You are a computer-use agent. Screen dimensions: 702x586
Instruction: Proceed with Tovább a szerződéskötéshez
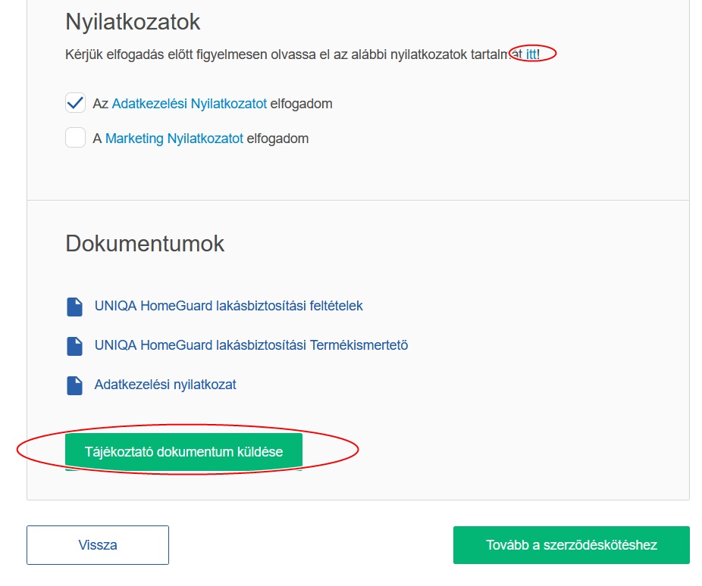[572, 545]
